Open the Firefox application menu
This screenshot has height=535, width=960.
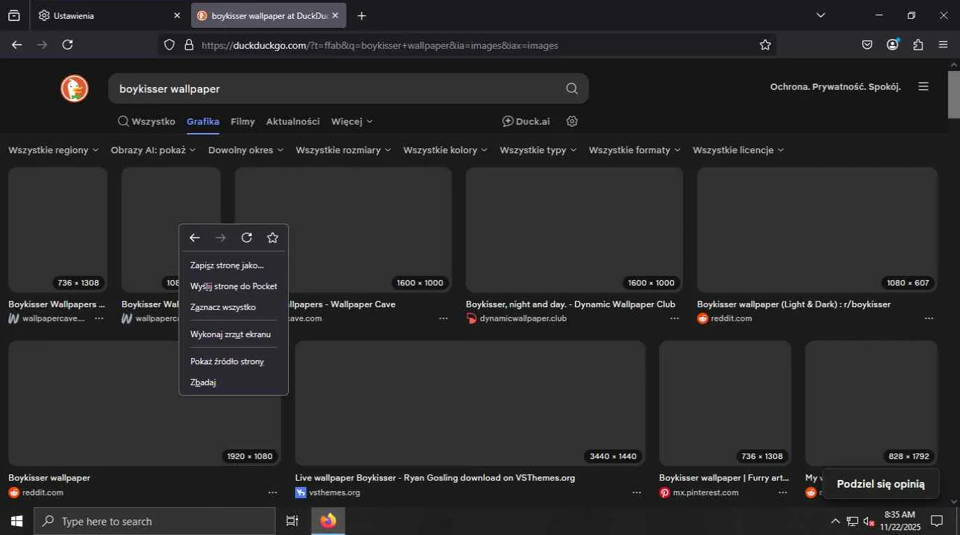tap(943, 45)
